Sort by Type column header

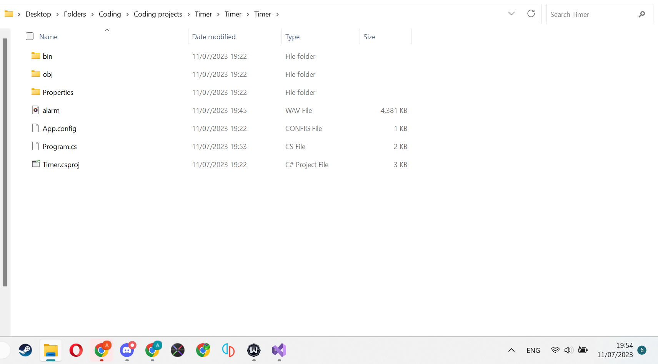292,37
